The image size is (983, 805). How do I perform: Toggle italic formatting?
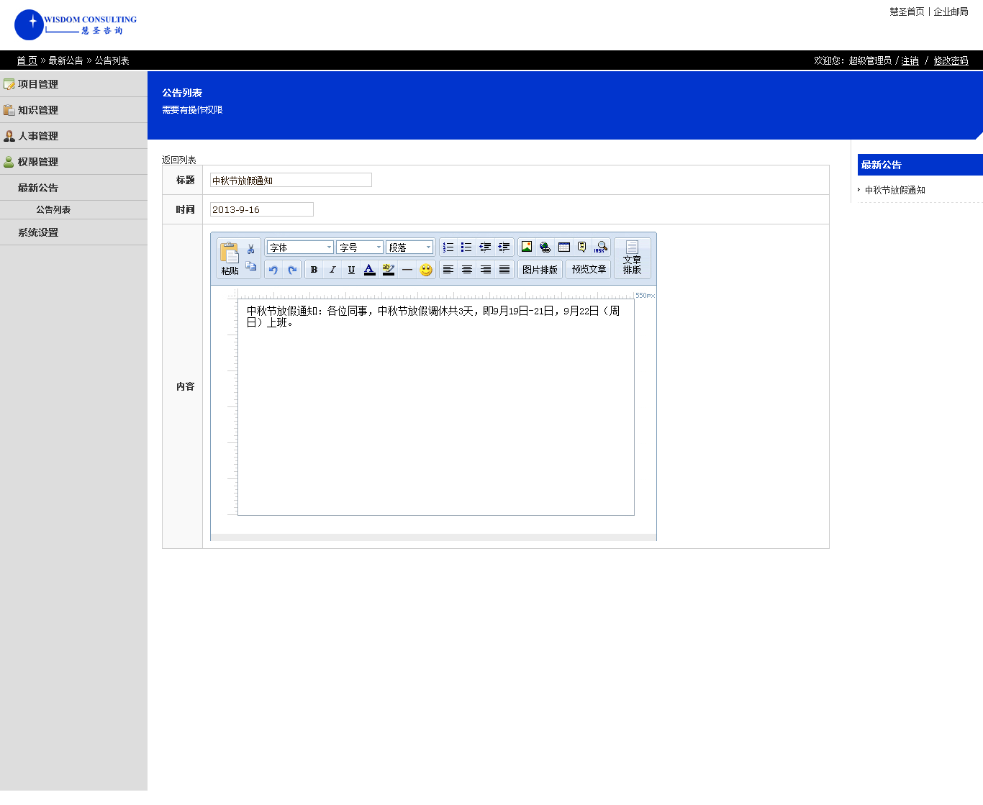pos(332,270)
